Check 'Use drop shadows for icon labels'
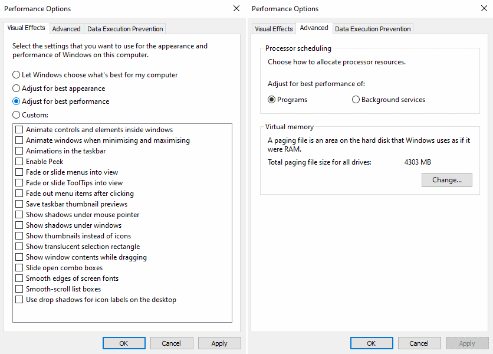Image resolution: width=493 pixels, height=354 pixels. (18, 299)
